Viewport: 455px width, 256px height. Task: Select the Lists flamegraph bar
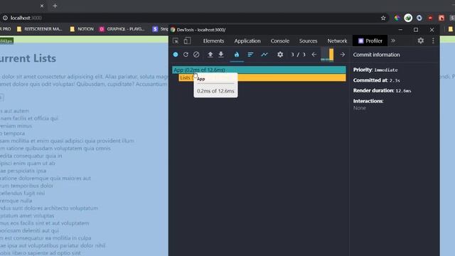point(262,78)
